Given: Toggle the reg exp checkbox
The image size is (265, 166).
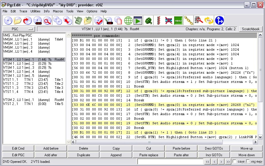Looking at the screenshot, I should [248, 162].
